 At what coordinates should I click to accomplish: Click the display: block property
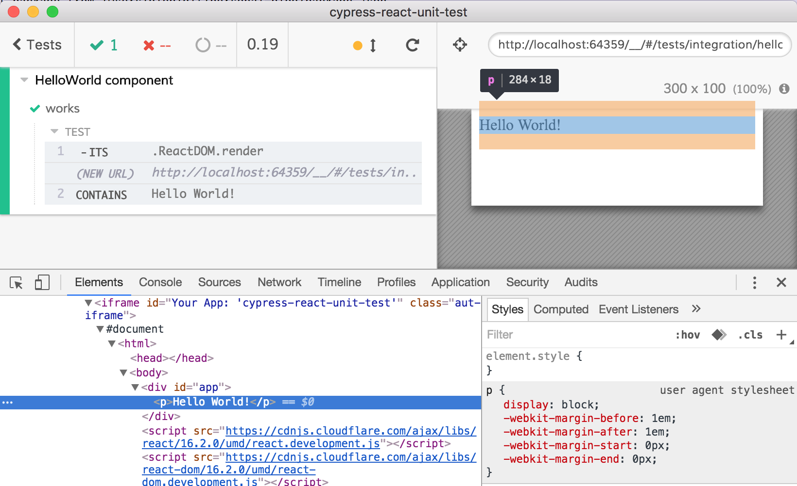551,405
